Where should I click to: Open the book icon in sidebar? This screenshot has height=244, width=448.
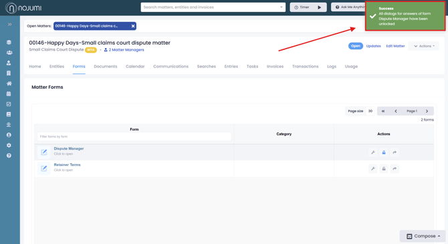click(9, 114)
